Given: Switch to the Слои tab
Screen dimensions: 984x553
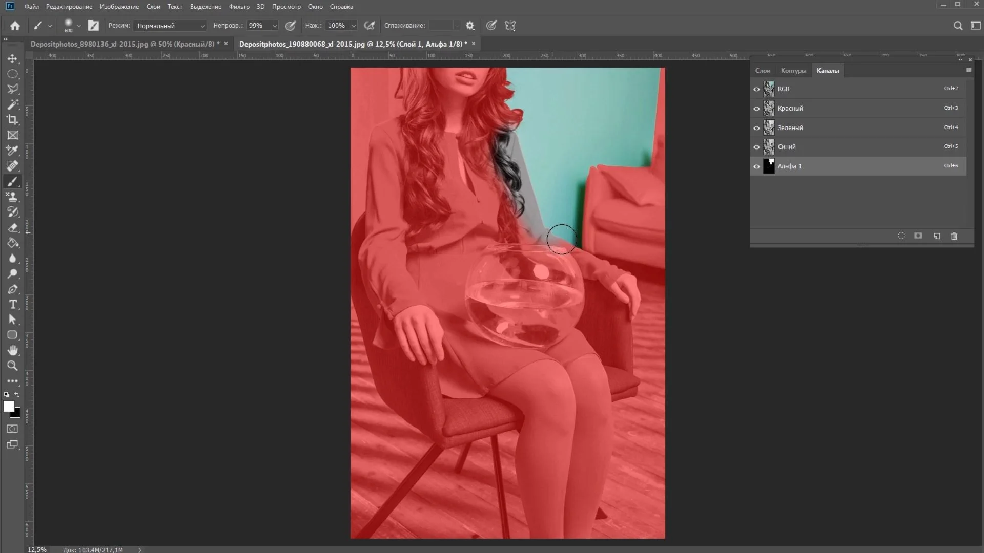Looking at the screenshot, I should pyautogui.click(x=763, y=71).
